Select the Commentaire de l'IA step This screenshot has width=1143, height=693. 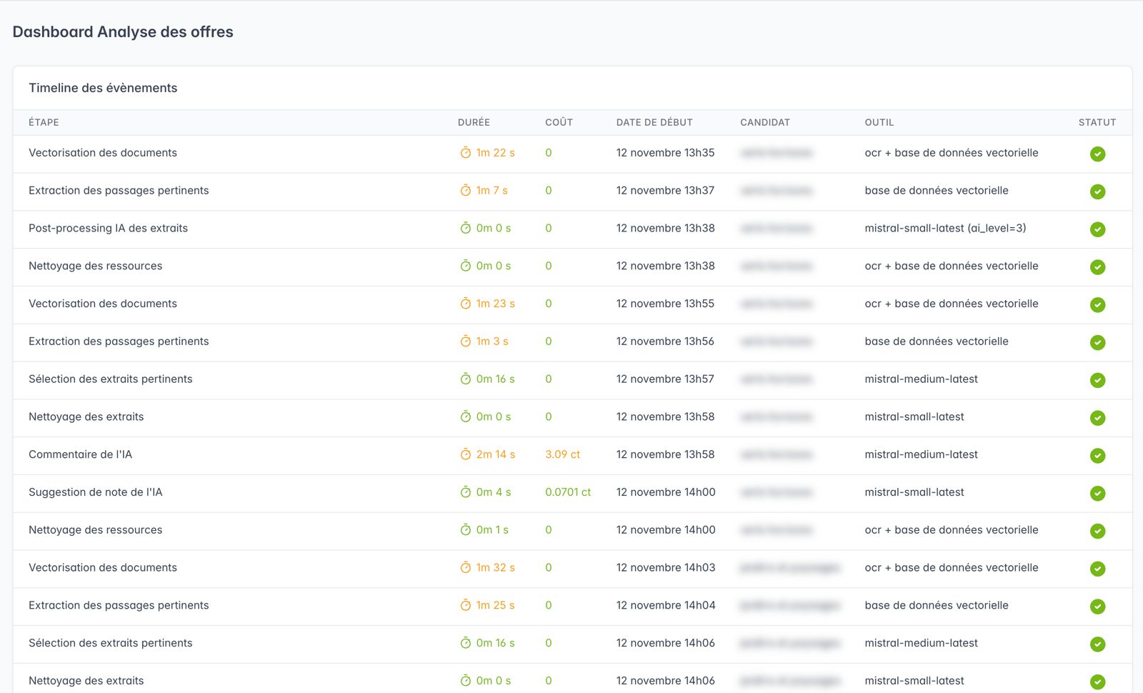tap(80, 454)
